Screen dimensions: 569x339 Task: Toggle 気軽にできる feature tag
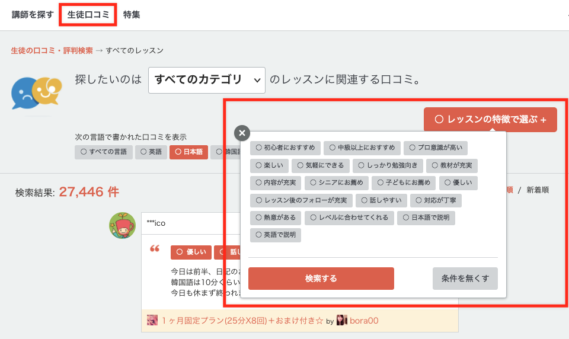point(321,166)
